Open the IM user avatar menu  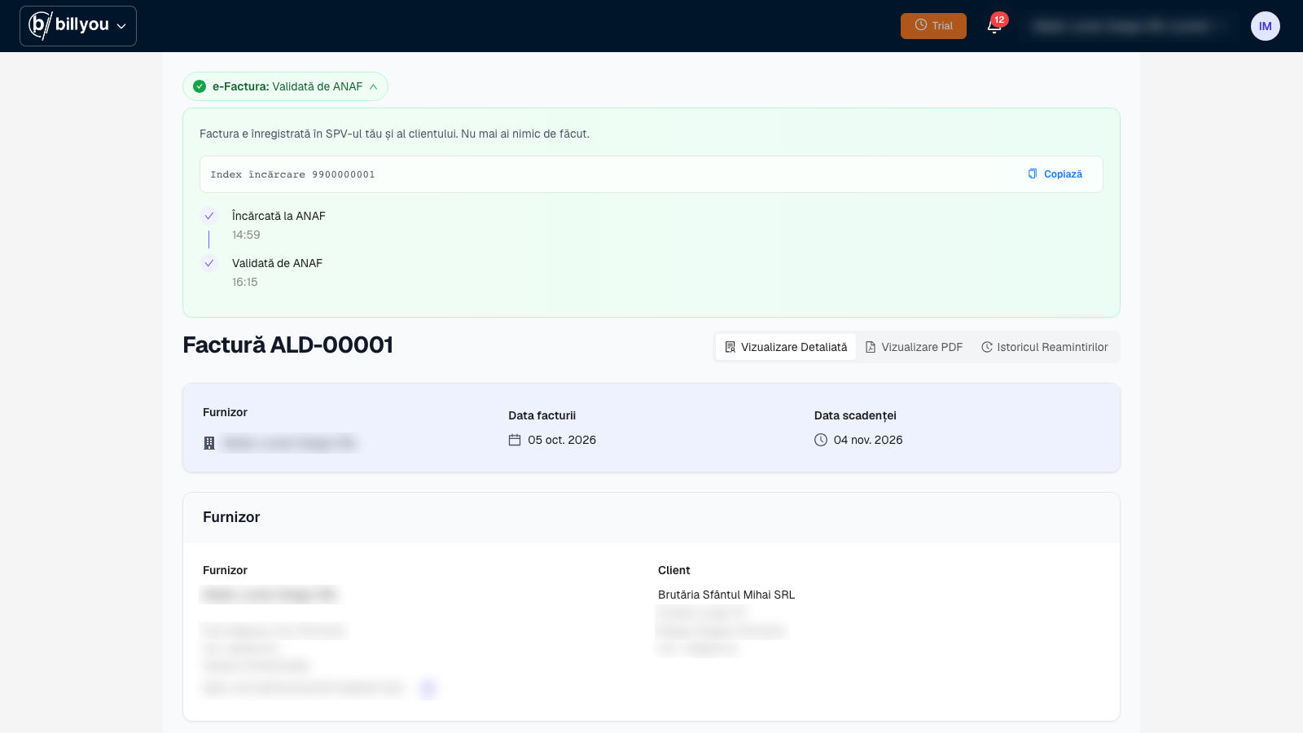[1265, 26]
